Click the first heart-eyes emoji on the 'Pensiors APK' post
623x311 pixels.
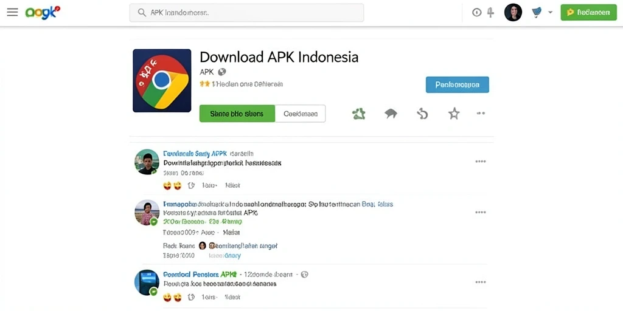pos(167,297)
